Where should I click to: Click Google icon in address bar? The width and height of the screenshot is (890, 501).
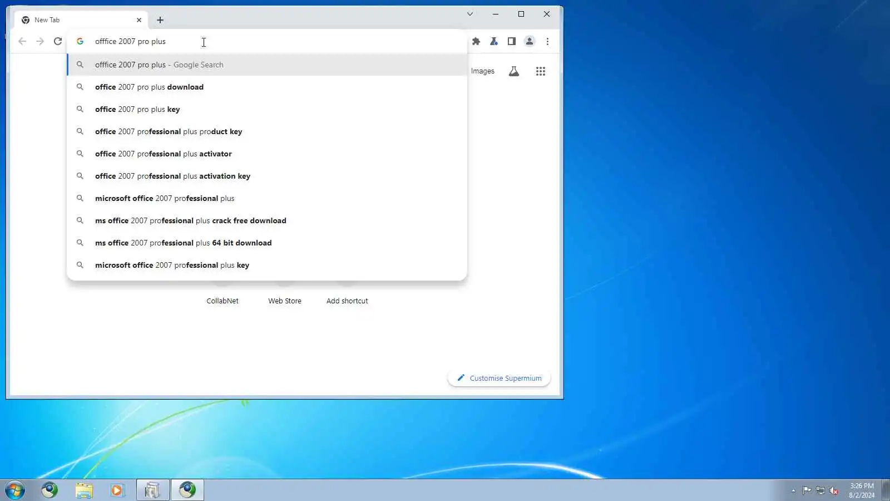point(80,41)
